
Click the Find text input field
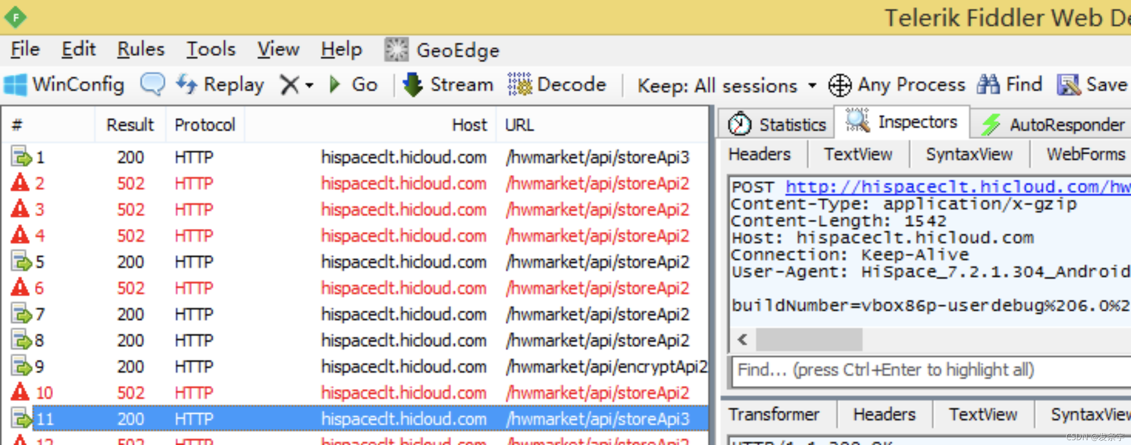932,370
